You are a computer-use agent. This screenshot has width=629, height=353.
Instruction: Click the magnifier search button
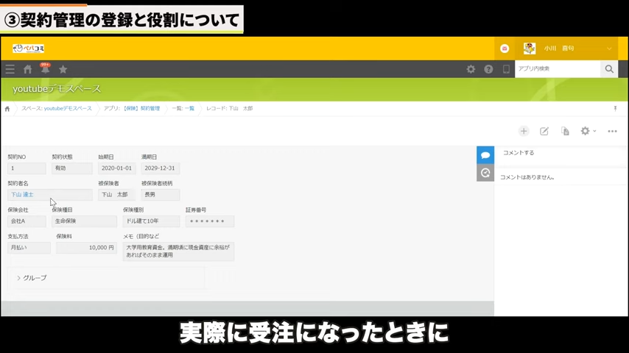click(609, 69)
